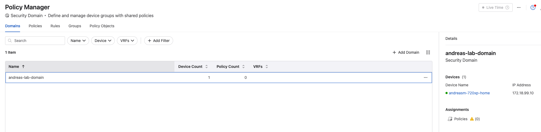Expand the Device filter dropdown
541x132 pixels.
coord(103,41)
